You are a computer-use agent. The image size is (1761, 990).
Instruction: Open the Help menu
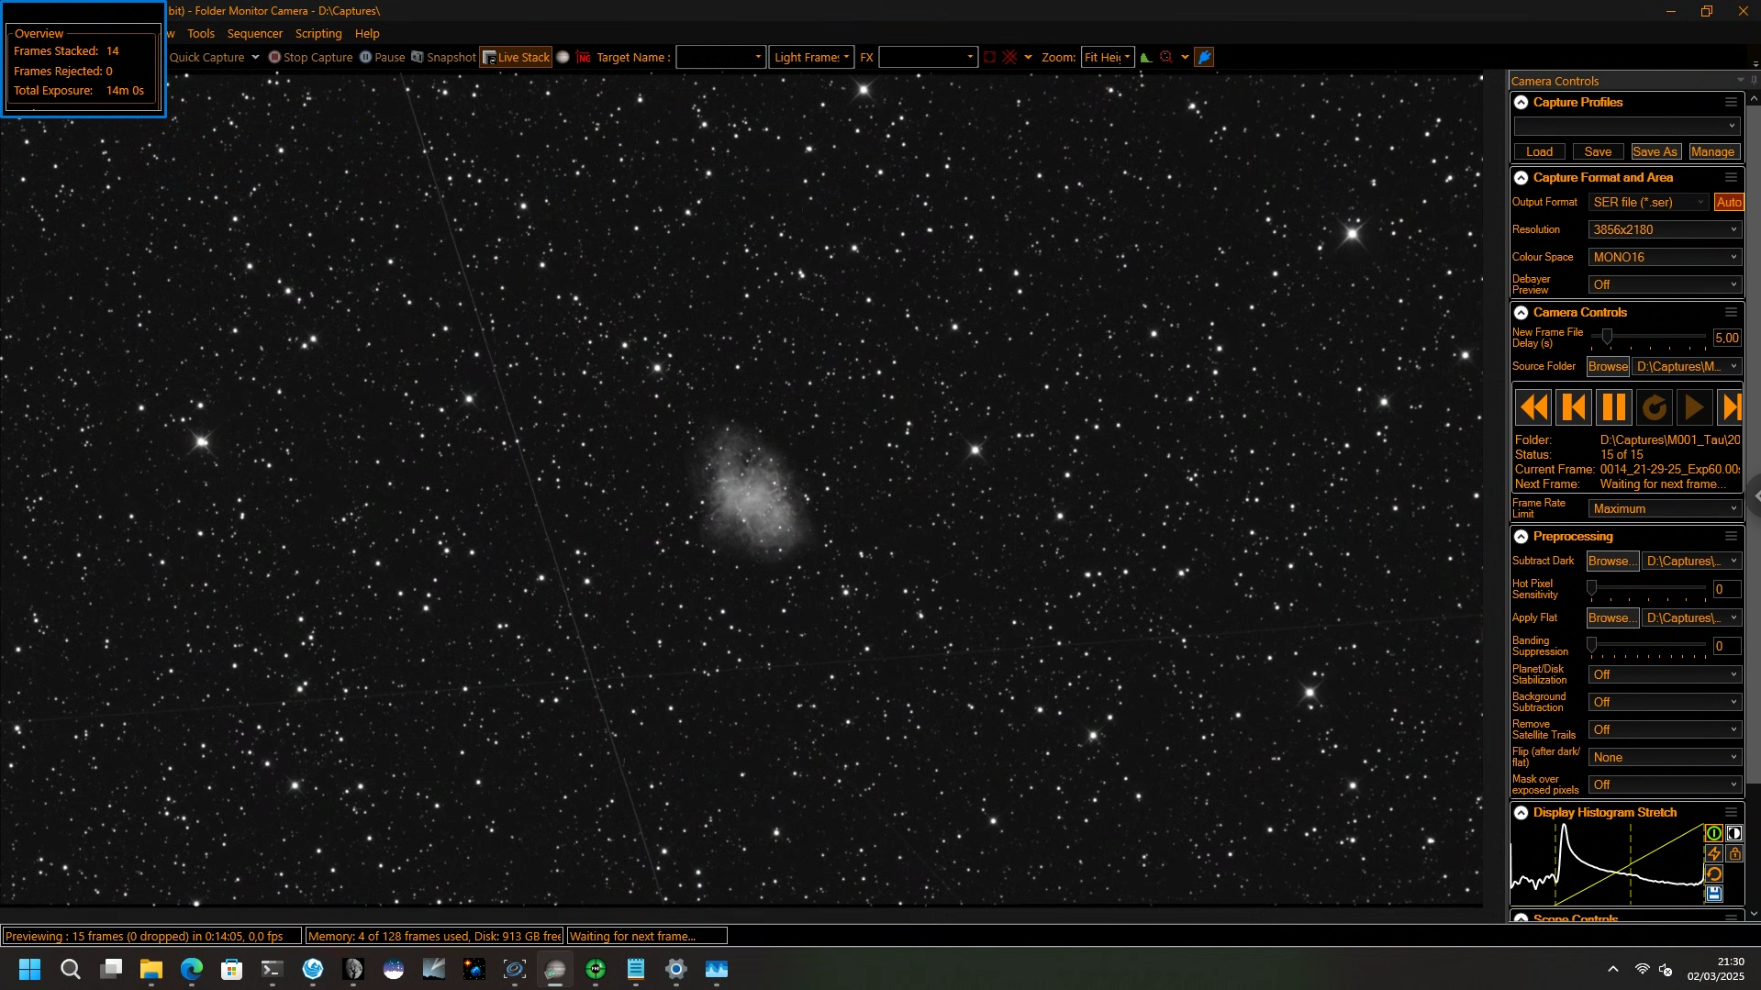pos(367,33)
